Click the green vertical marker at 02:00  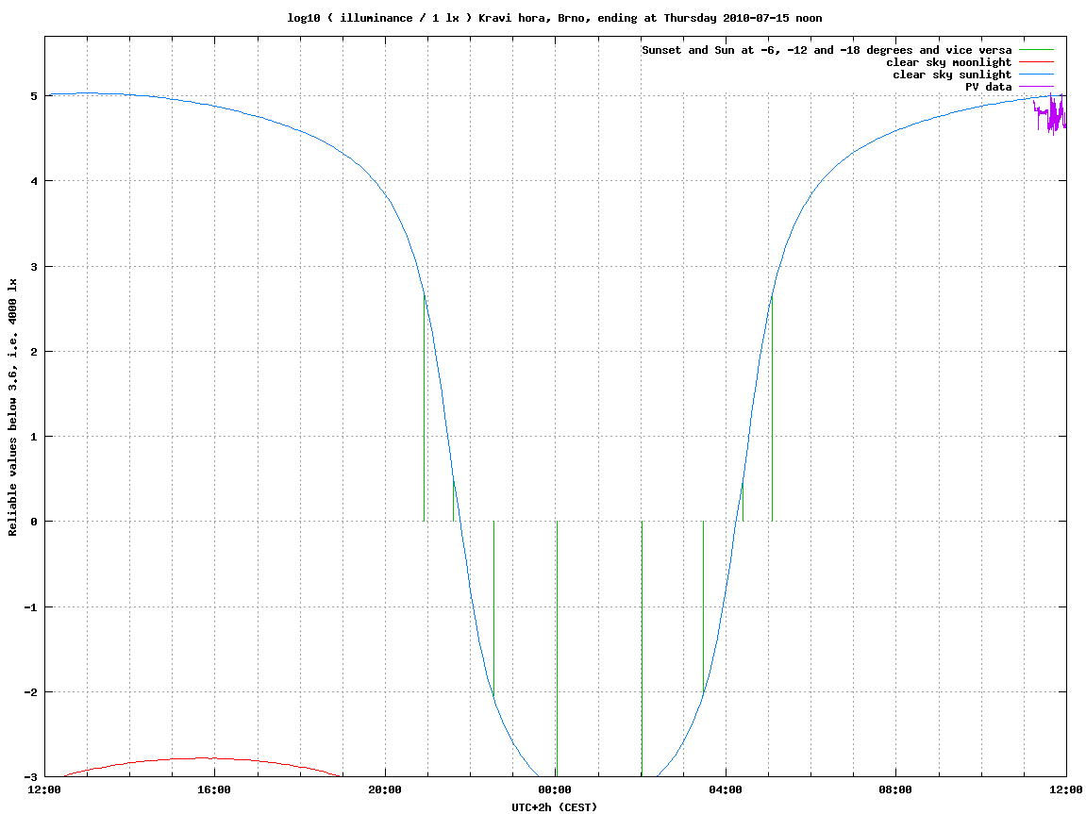[642, 649]
